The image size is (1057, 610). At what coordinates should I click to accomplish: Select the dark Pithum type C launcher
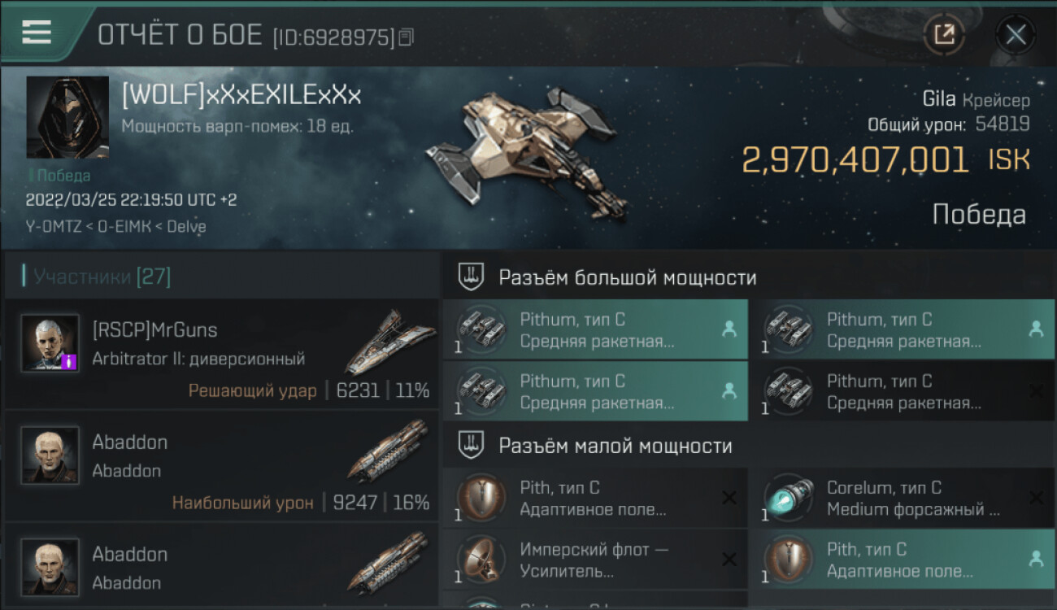coord(903,391)
